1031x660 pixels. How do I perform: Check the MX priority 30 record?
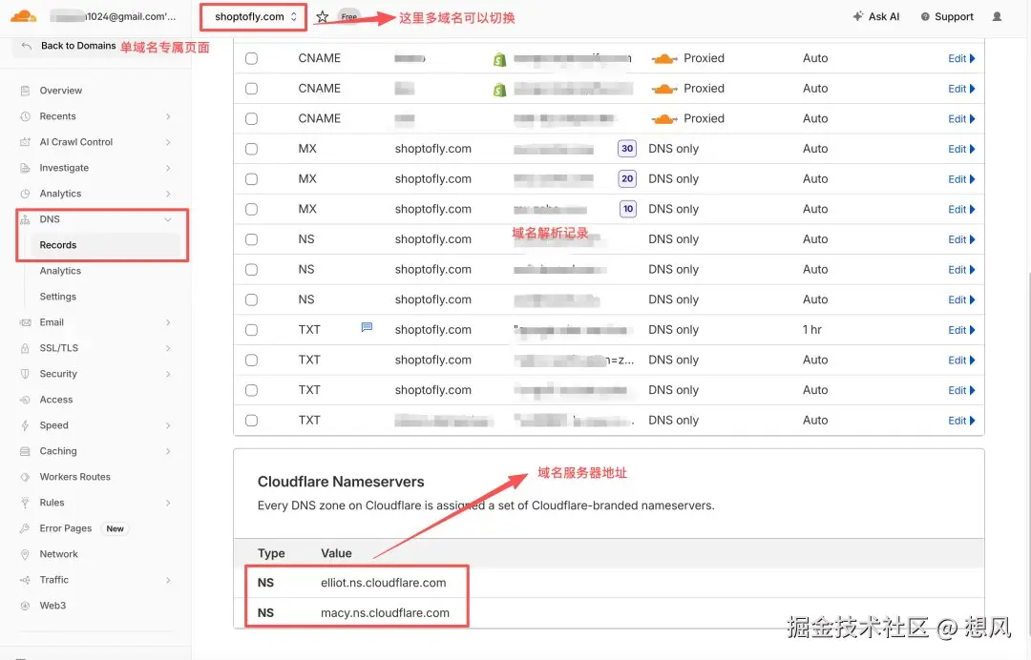tap(251, 149)
